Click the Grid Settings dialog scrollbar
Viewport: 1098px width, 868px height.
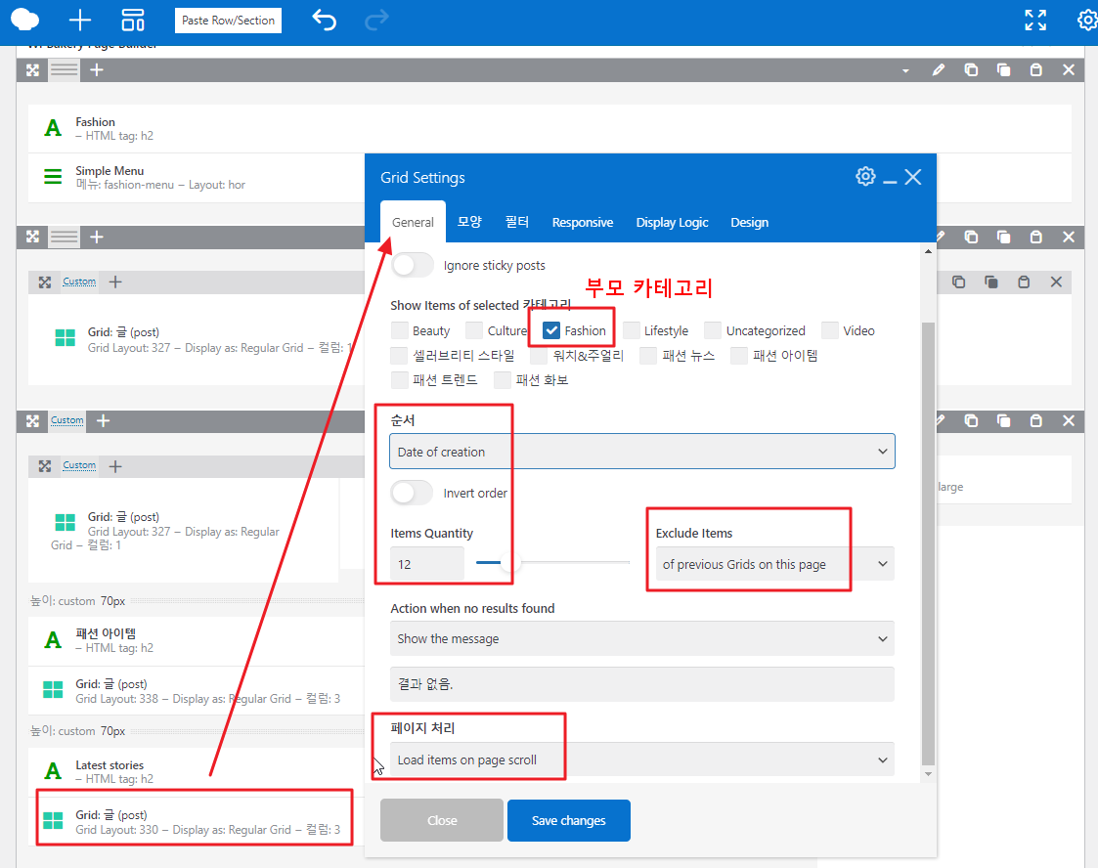928,543
